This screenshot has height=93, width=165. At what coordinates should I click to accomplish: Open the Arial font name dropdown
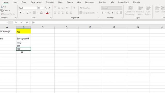coord(36,8)
